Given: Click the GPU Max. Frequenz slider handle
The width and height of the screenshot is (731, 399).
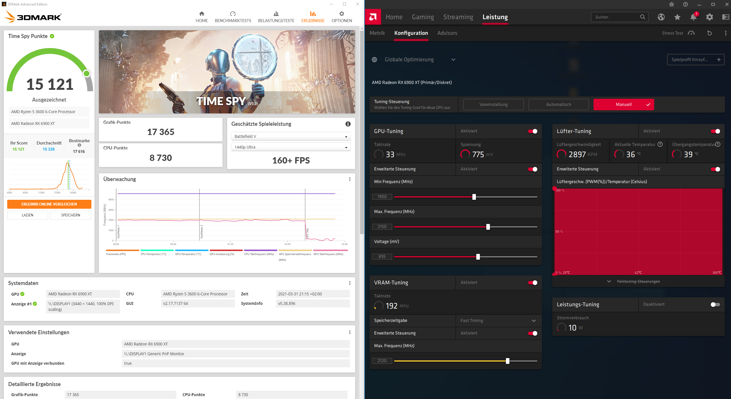Looking at the screenshot, I should (x=488, y=227).
